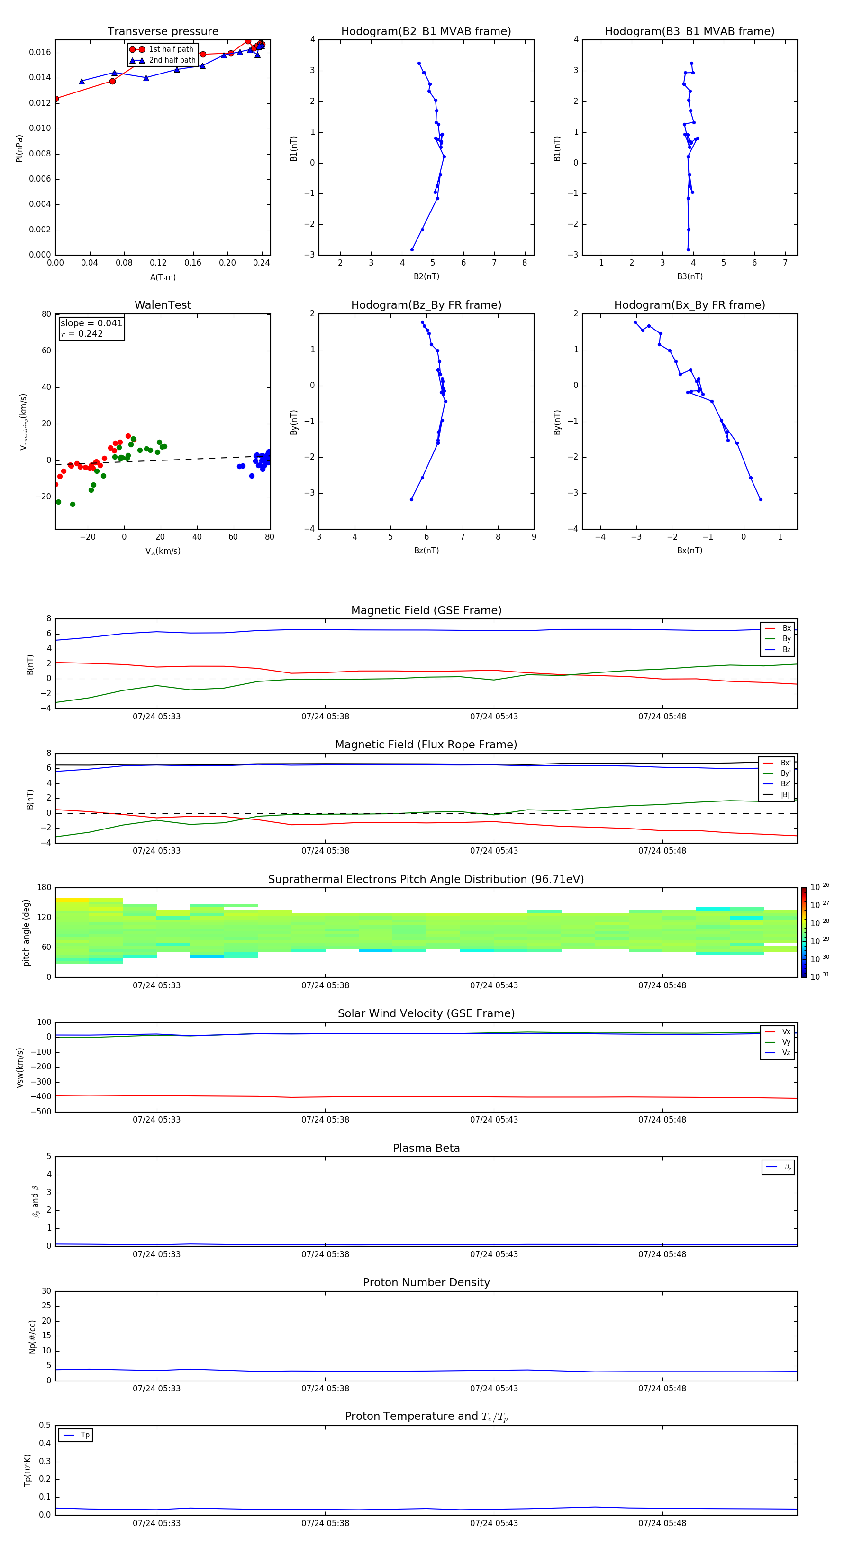The height and width of the screenshot is (1565, 853).
Task: Click the "Magnetic Field (Flux Rope Frame)" title
Action: tap(426, 745)
